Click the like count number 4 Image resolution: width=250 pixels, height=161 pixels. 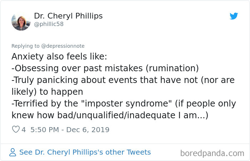coord(24,130)
